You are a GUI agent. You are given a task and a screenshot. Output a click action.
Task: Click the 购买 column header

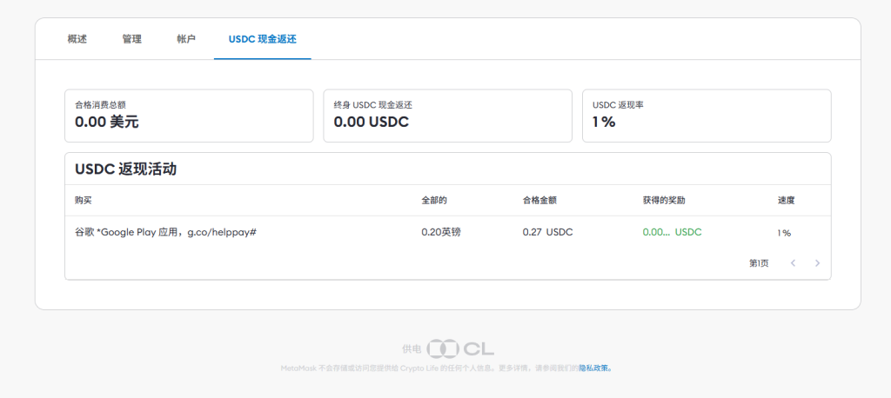pos(84,200)
